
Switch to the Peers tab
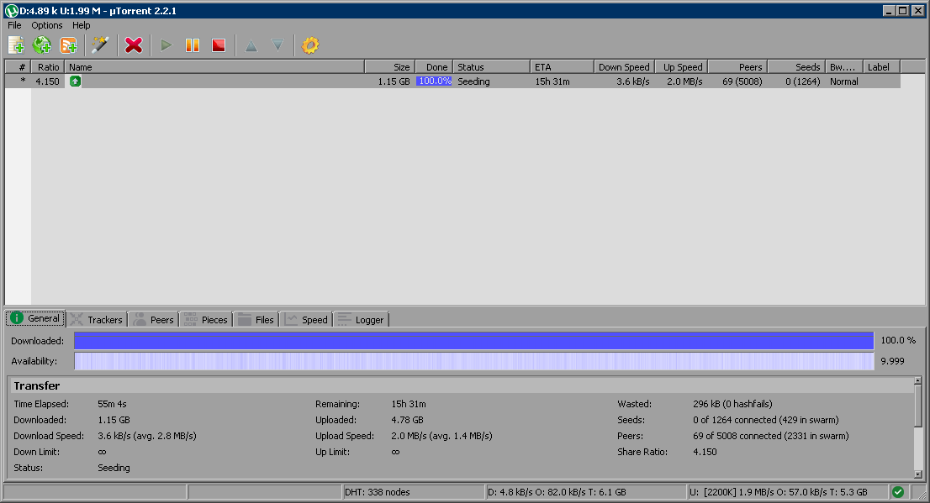pyautogui.click(x=154, y=319)
